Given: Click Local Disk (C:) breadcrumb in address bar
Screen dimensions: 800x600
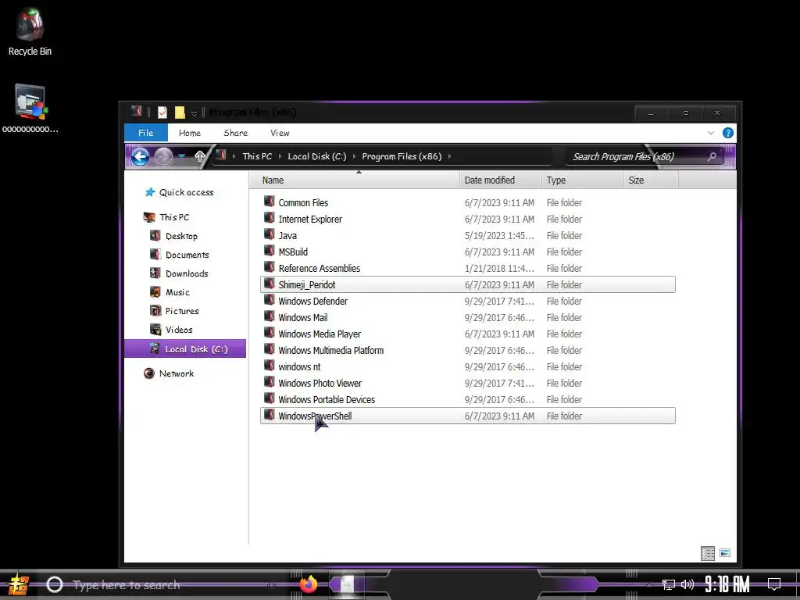Looking at the screenshot, I should pyautogui.click(x=317, y=156).
